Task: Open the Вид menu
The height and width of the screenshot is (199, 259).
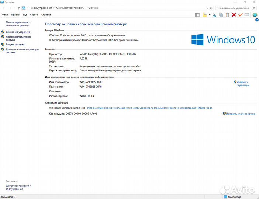Action: click(25, 15)
